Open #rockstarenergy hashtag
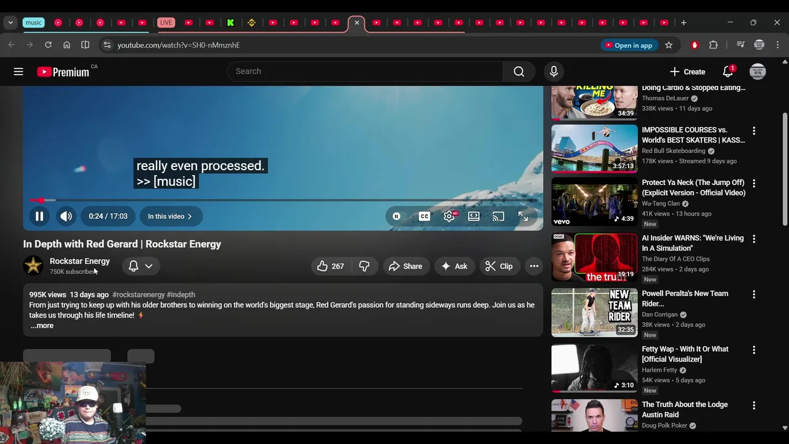 (139, 295)
